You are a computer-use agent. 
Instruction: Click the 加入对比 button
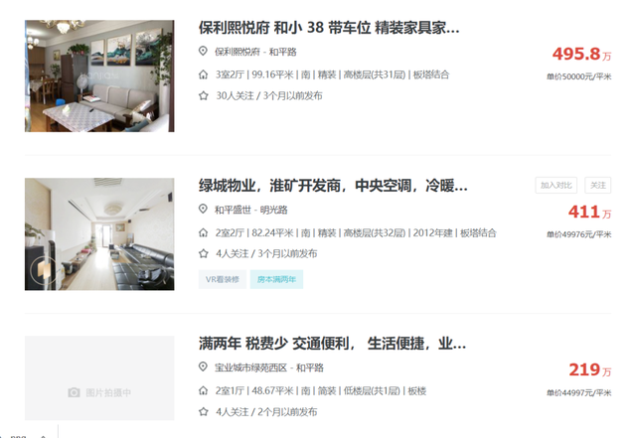(556, 186)
